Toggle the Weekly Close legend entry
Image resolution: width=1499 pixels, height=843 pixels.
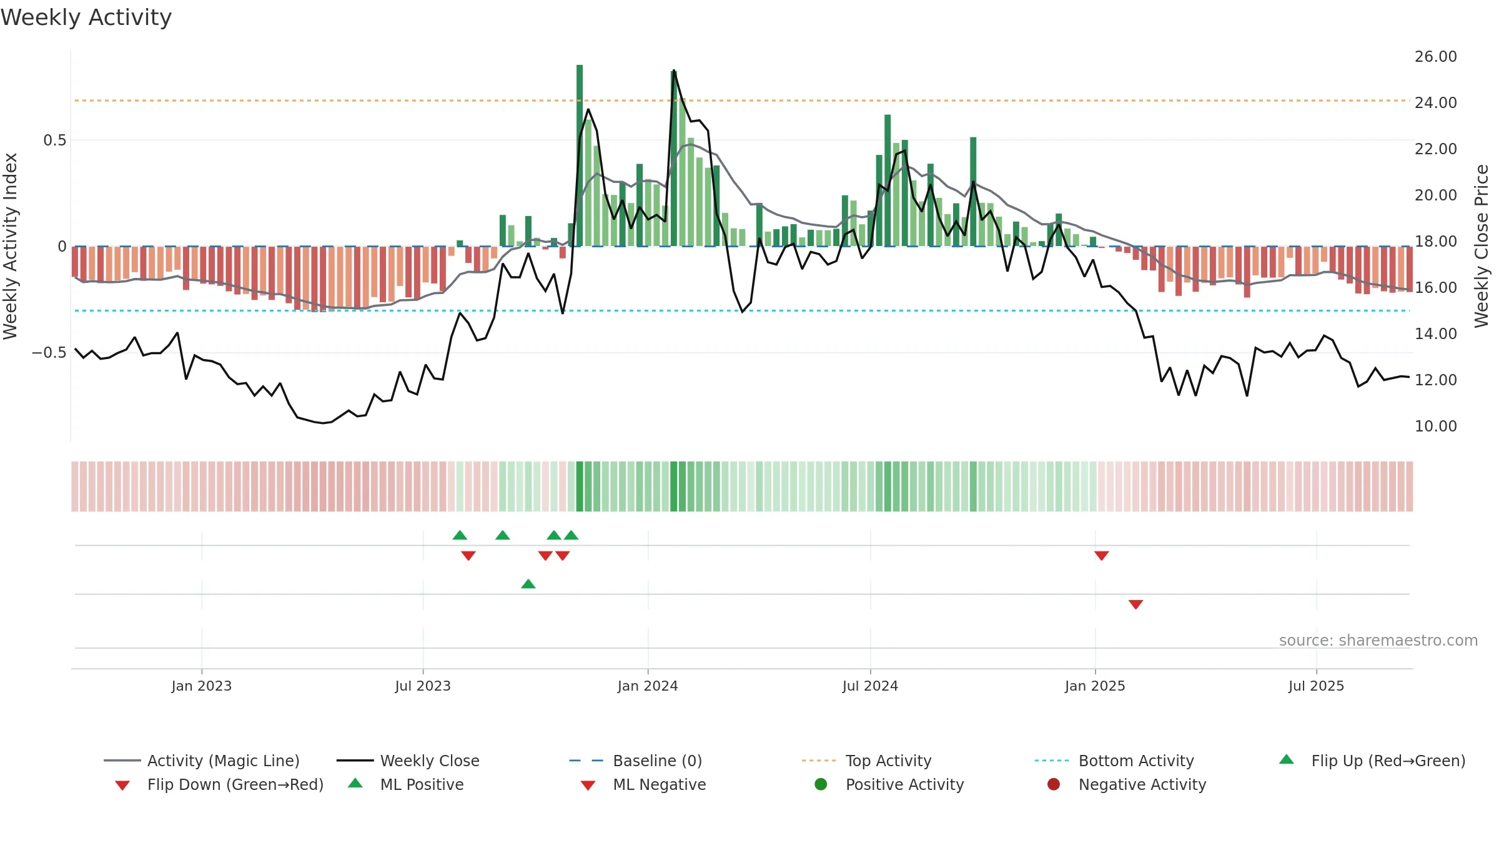408,761
